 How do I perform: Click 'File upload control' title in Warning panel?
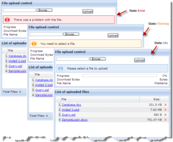44,27
